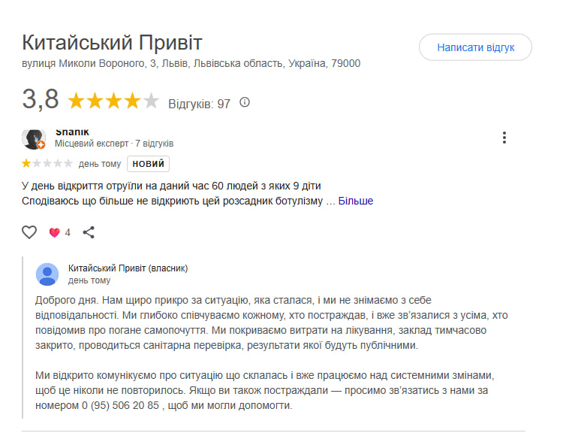
Task: Click the yellow overall rating stars
Action: (113, 101)
